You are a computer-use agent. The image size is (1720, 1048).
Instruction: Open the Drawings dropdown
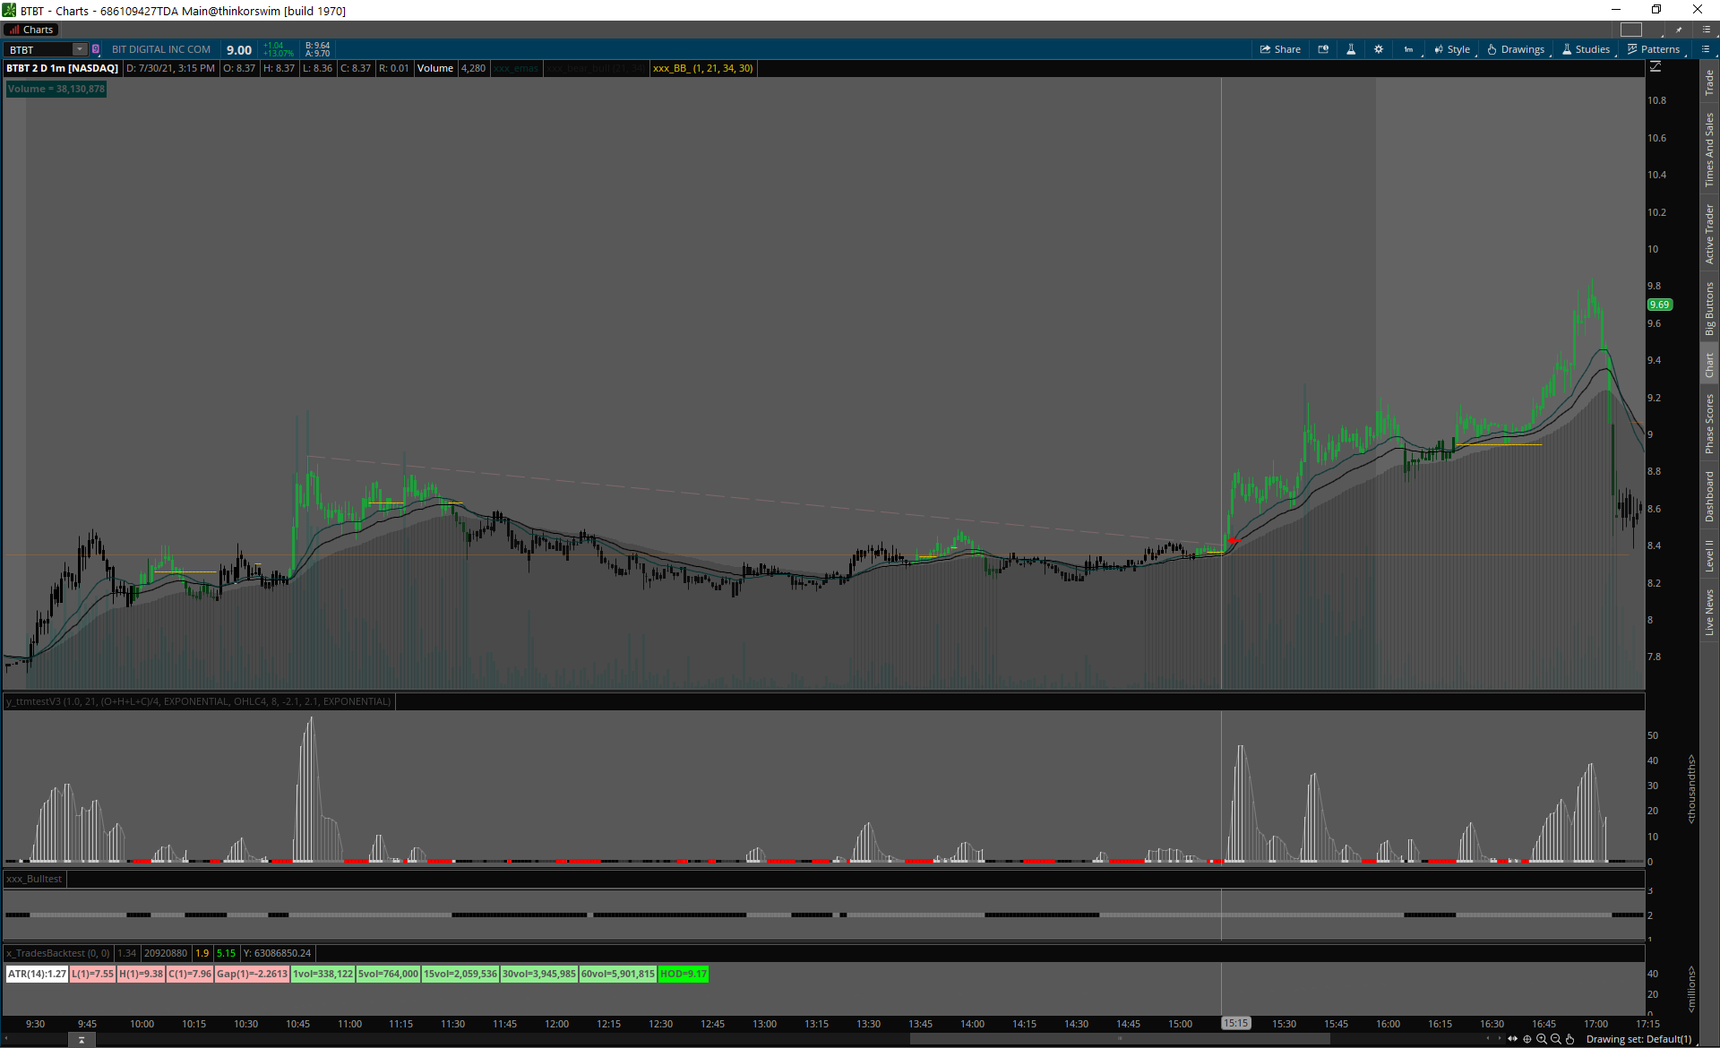pos(1517,49)
